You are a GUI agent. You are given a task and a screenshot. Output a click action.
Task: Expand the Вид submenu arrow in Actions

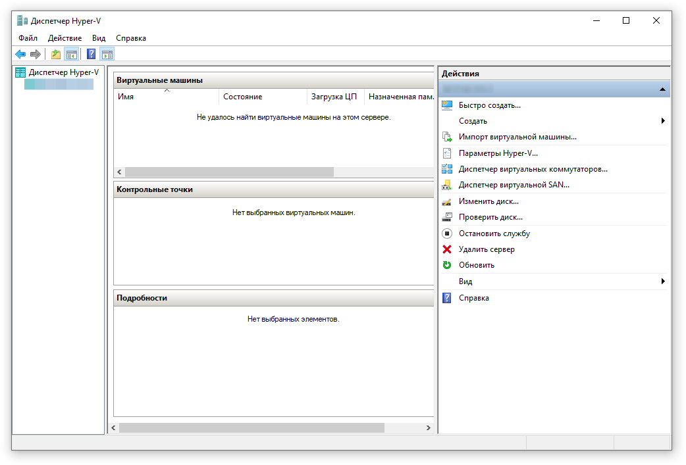click(663, 281)
